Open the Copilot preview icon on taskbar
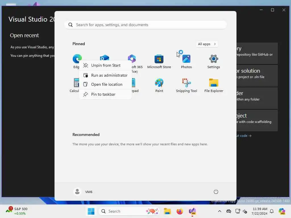This screenshot has height=218, width=291. 282,211
